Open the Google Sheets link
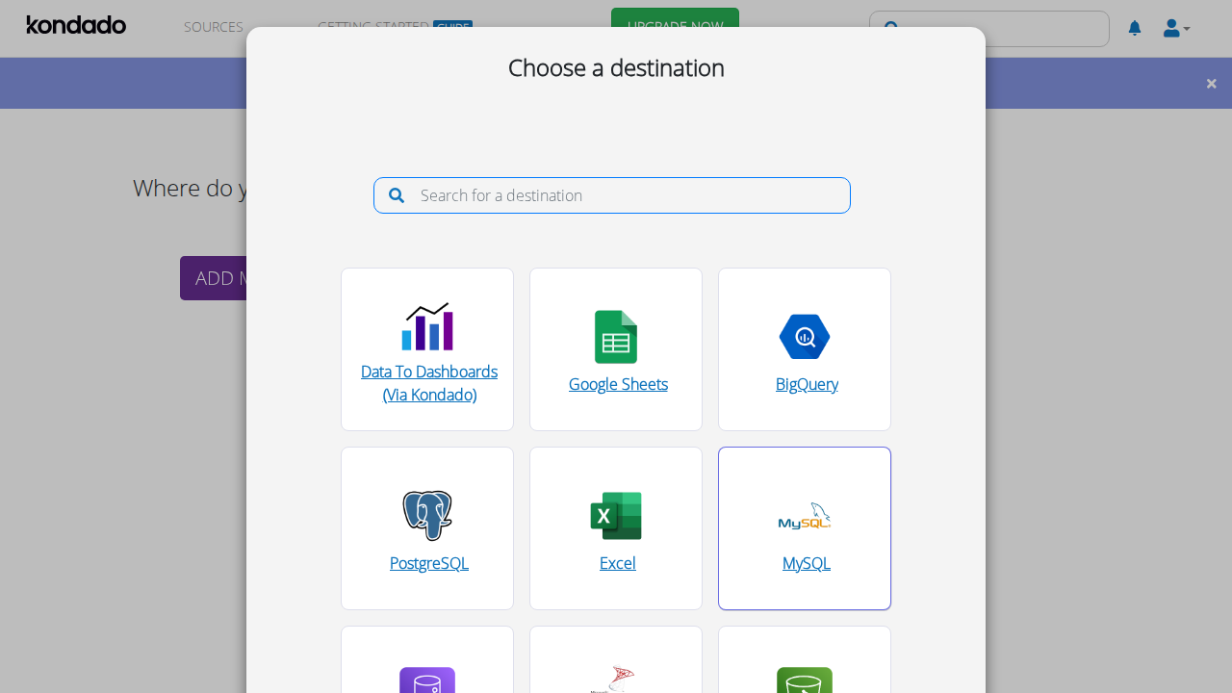Viewport: 1232px width, 693px height. pos(618,384)
